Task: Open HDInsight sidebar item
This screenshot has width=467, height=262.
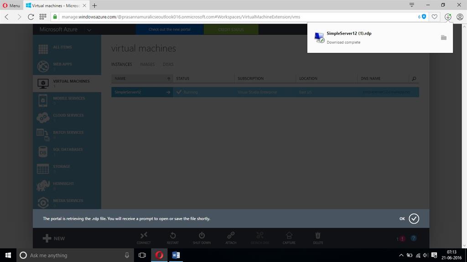Action: (67, 185)
